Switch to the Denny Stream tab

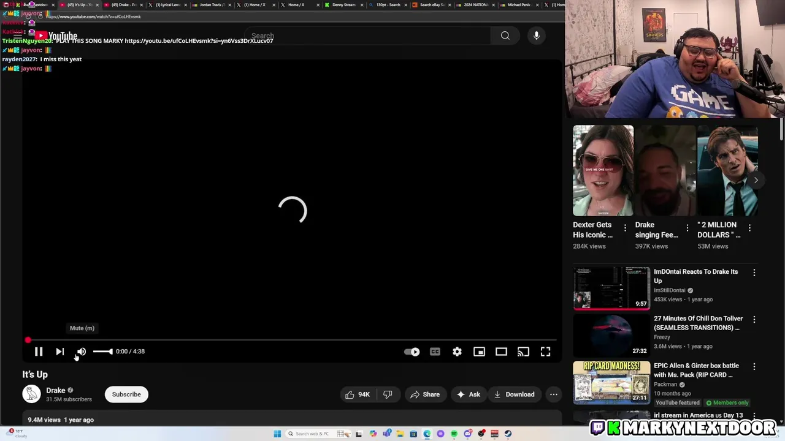(x=343, y=5)
